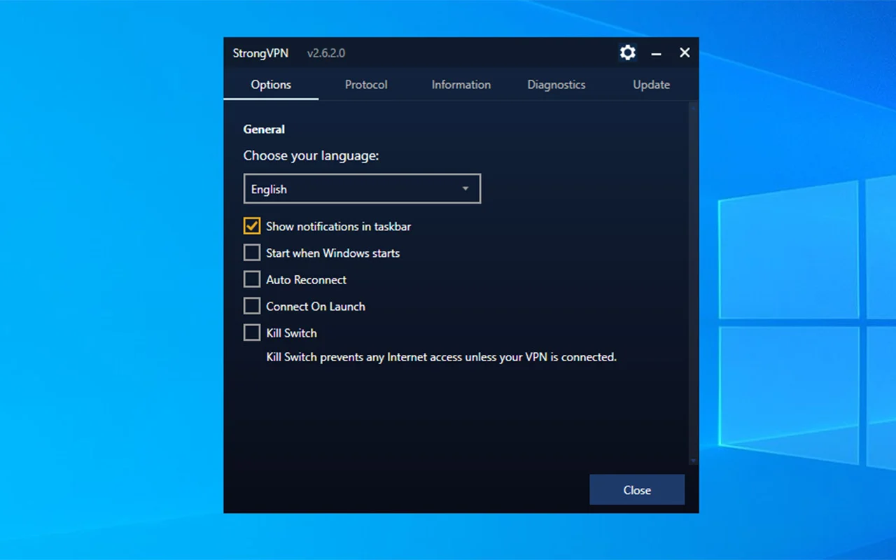896x560 pixels.
Task: Select the Update tab
Action: click(652, 85)
